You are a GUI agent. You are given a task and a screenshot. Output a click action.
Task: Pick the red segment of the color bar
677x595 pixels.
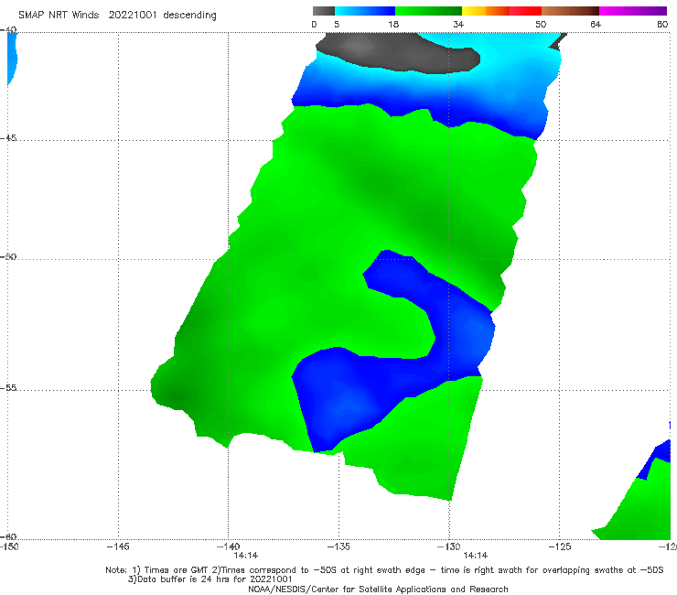coord(525,11)
